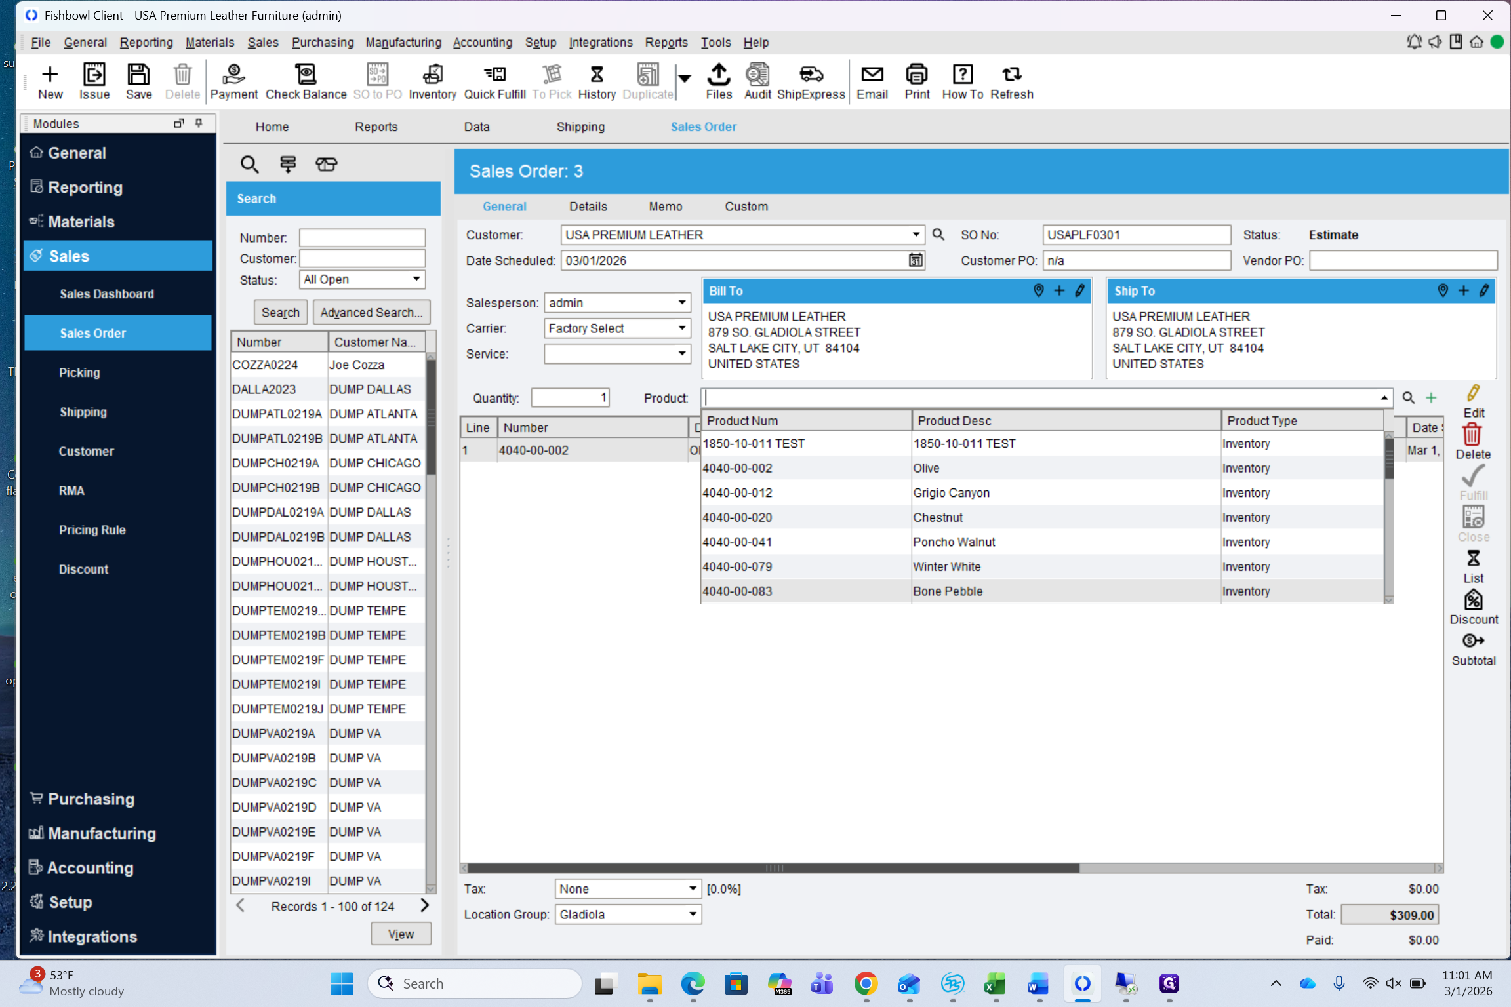Open Date Scheduled calendar picker
1511x1007 pixels.
[x=916, y=260]
